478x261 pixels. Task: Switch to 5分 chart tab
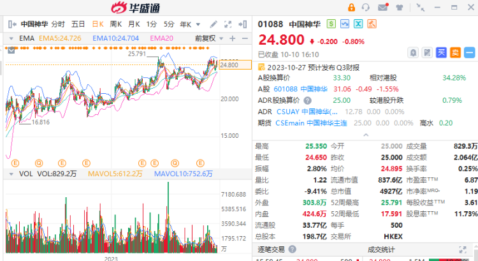(x=169, y=24)
